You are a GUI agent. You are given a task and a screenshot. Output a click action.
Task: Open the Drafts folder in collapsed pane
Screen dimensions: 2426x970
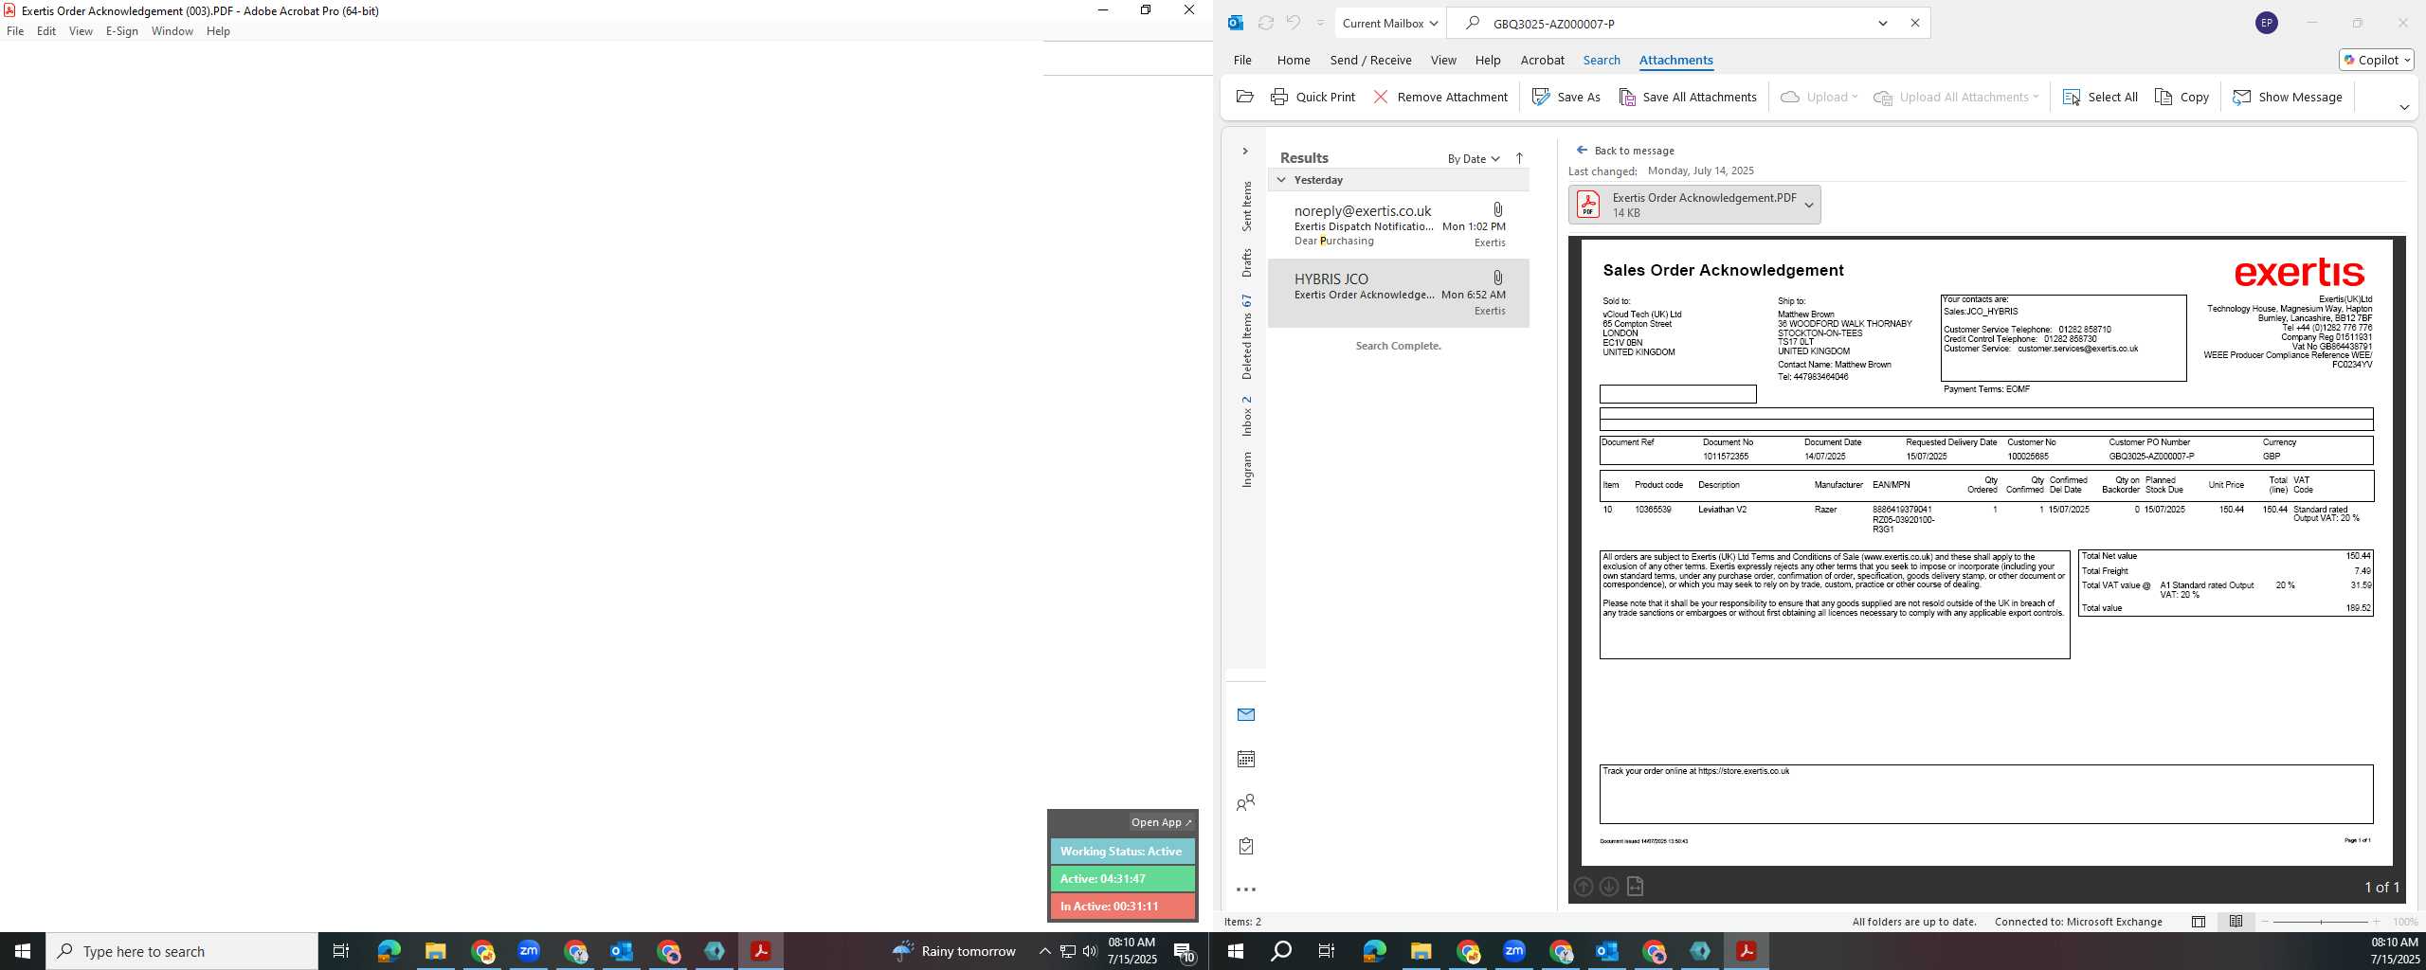(x=1246, y=262)
